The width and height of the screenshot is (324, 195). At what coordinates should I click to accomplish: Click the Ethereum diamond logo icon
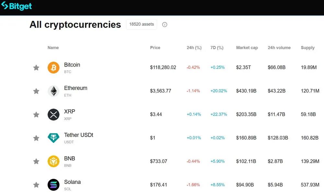[53, 91]
